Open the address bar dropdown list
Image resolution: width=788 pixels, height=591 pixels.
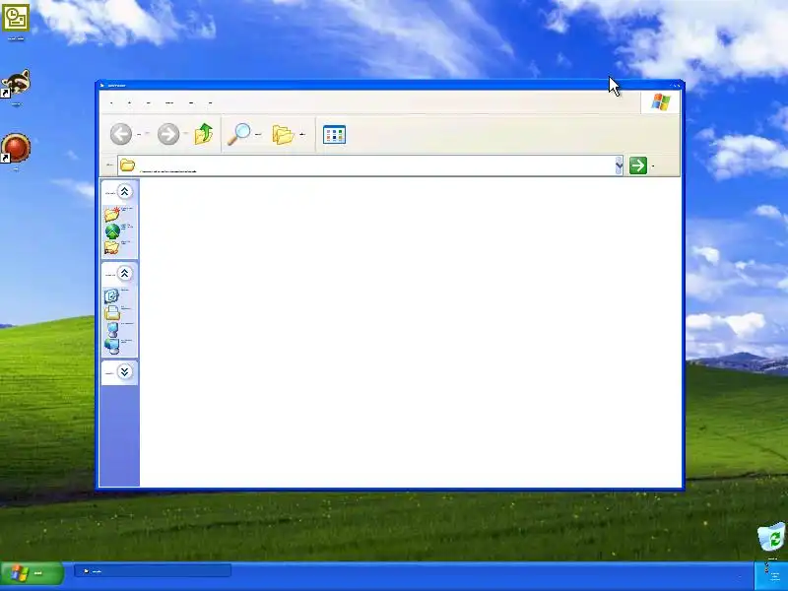(619, 165)
